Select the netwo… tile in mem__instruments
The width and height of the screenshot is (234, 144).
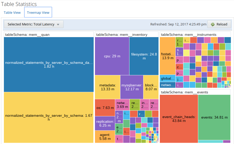coord(168,85)
